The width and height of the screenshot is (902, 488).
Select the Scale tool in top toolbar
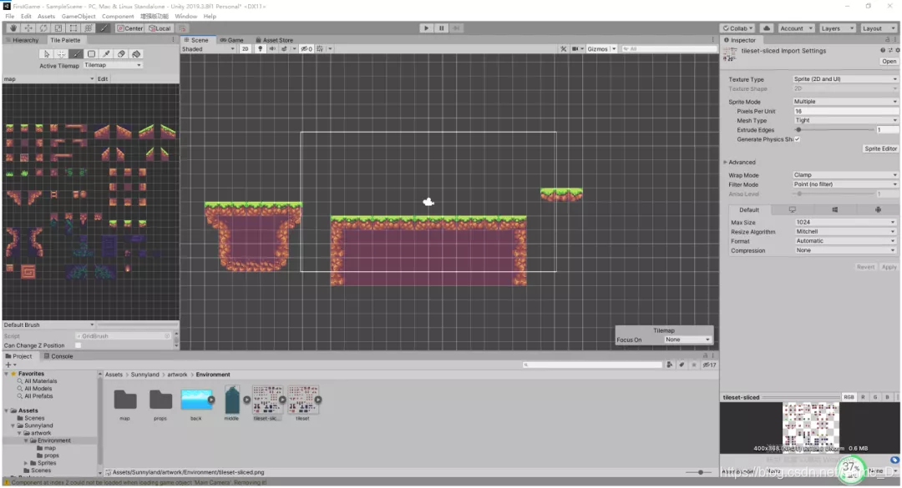point(58,28)
